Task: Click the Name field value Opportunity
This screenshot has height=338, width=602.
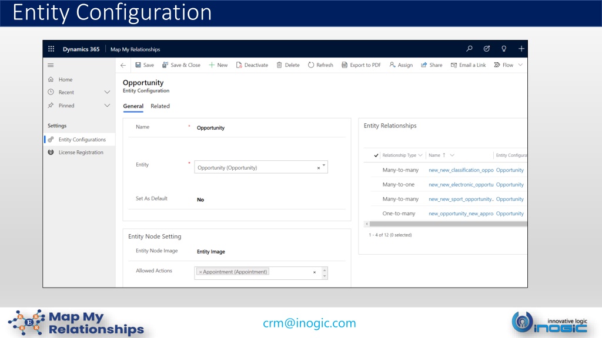Action: [x=210, y=128]
